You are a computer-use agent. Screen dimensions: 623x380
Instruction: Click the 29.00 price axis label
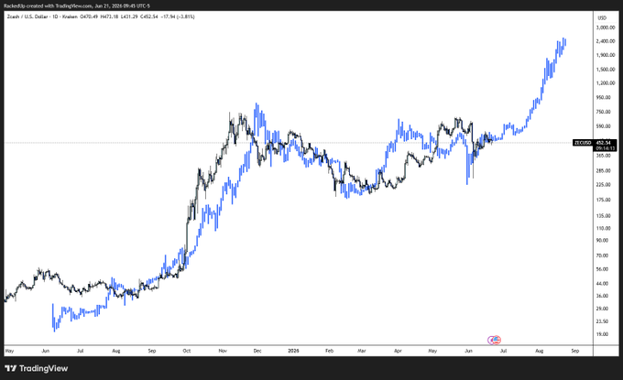tap(602, 309)
